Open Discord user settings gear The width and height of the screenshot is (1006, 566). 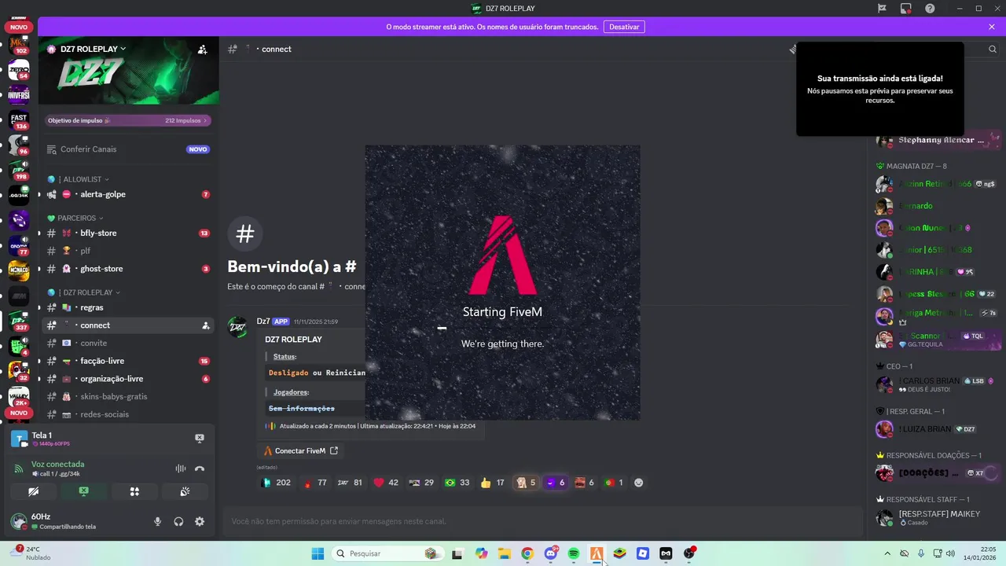tap(200, 521)
